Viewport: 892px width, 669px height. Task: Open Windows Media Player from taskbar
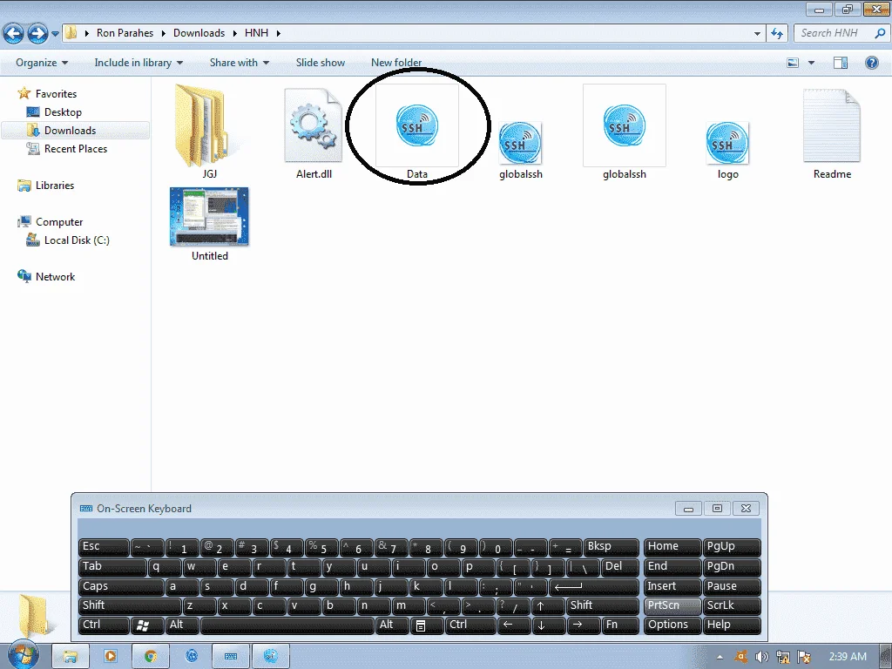[x=111, y=656]
